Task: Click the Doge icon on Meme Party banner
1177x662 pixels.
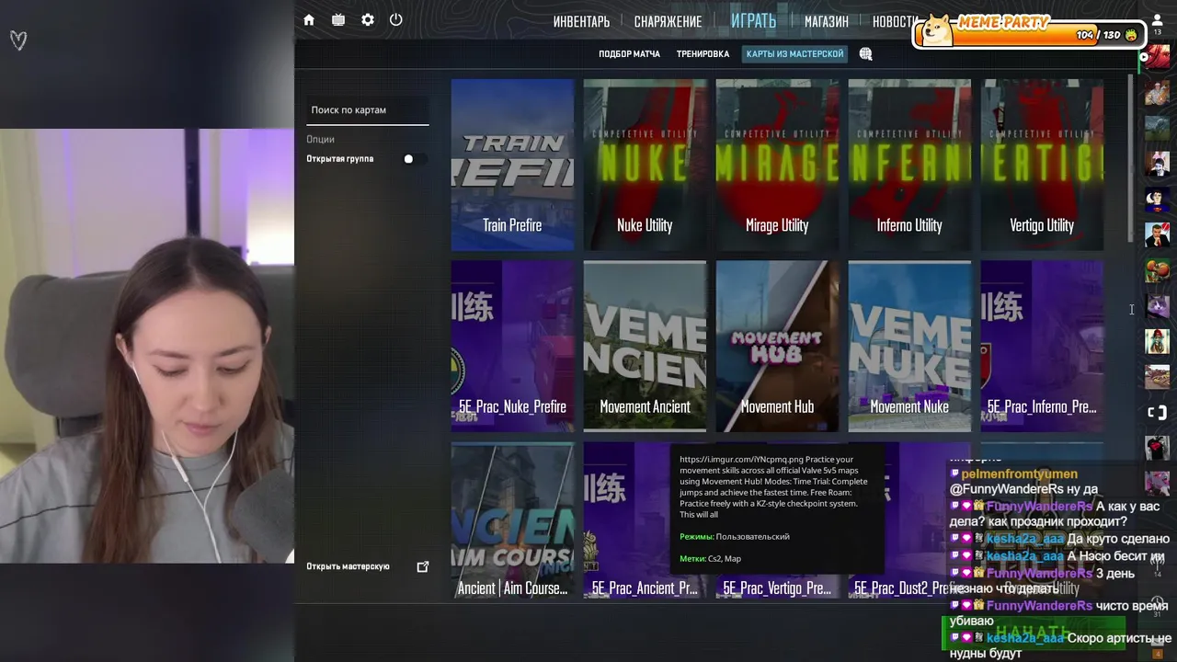Action: click(x=938, y=30)
